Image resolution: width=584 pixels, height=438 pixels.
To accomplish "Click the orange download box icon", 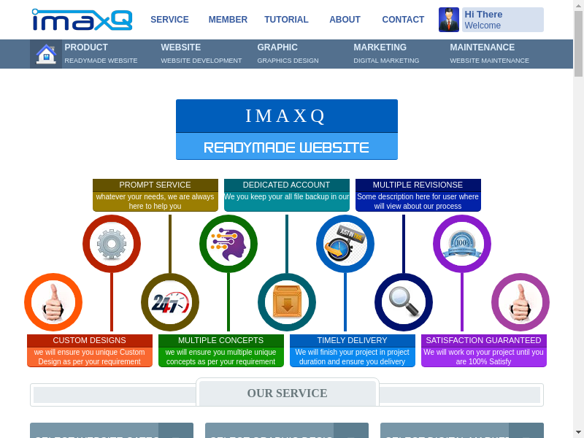I will tap(287, 302).
